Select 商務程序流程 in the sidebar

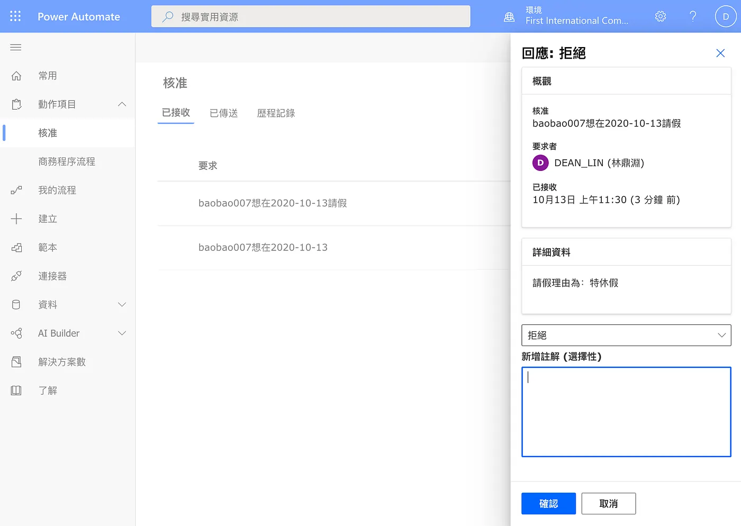tap(68, 161)
